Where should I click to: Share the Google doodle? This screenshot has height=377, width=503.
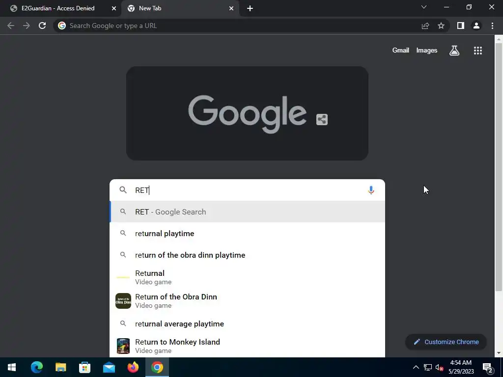(x=322, y=119)
